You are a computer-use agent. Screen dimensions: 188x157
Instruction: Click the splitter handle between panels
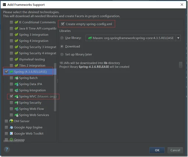click(57, 81)
